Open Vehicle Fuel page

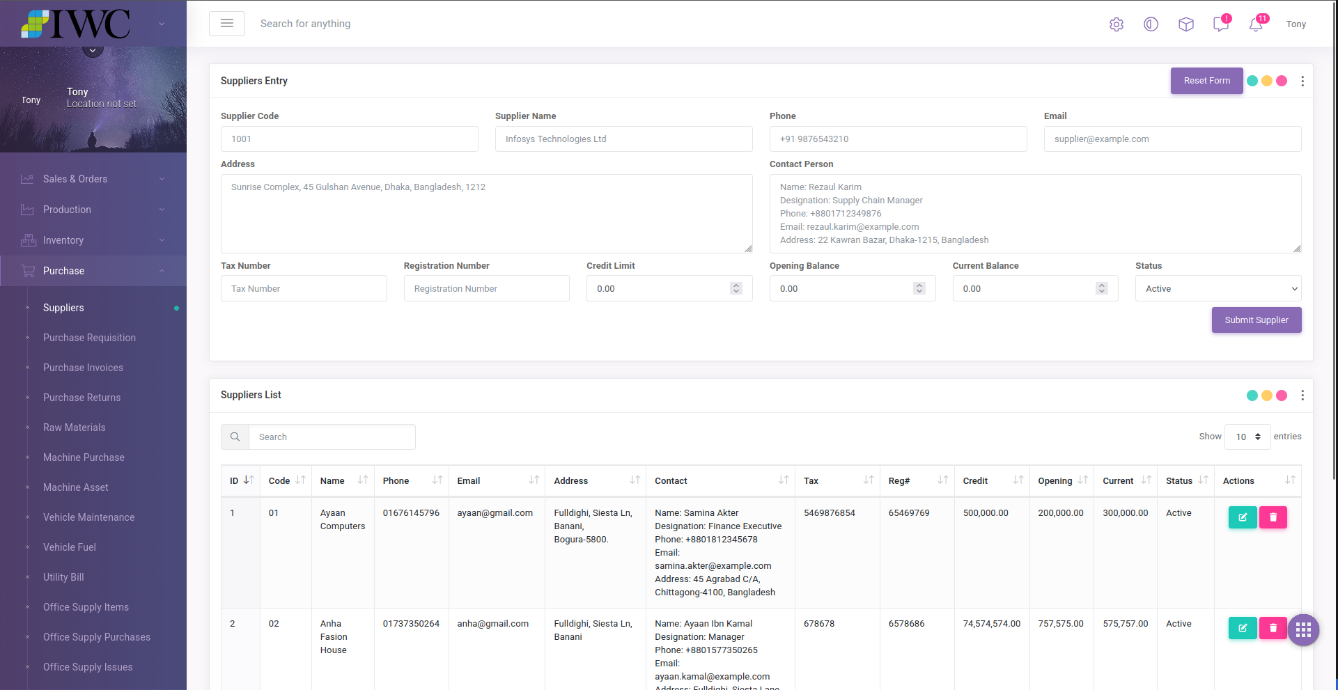[x=70, y=547]
